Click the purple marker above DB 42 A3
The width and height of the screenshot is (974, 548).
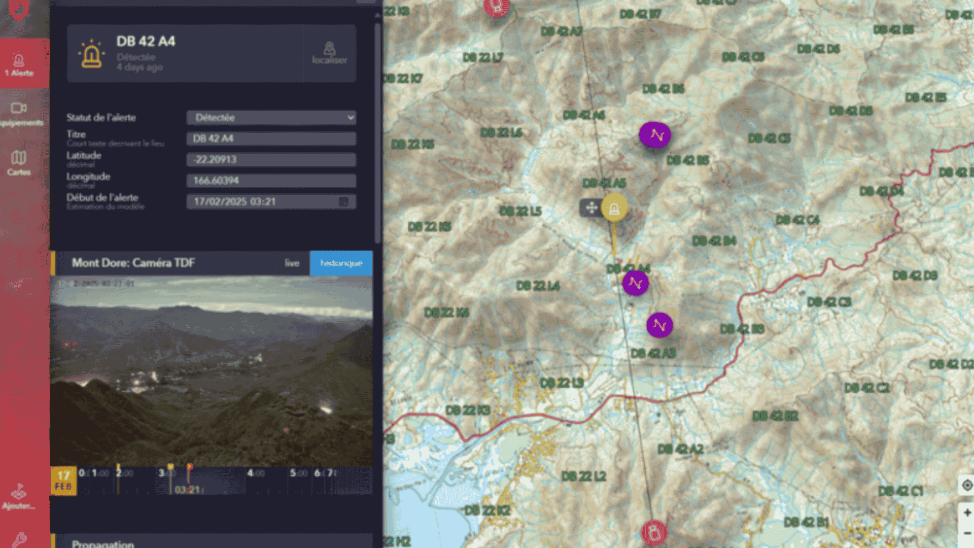pyautogui.click(x=659, y=325)
